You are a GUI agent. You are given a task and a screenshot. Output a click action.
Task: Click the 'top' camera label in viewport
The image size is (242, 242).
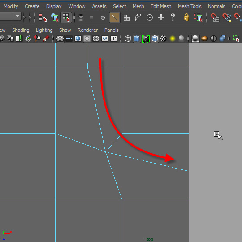coord(150,239)
